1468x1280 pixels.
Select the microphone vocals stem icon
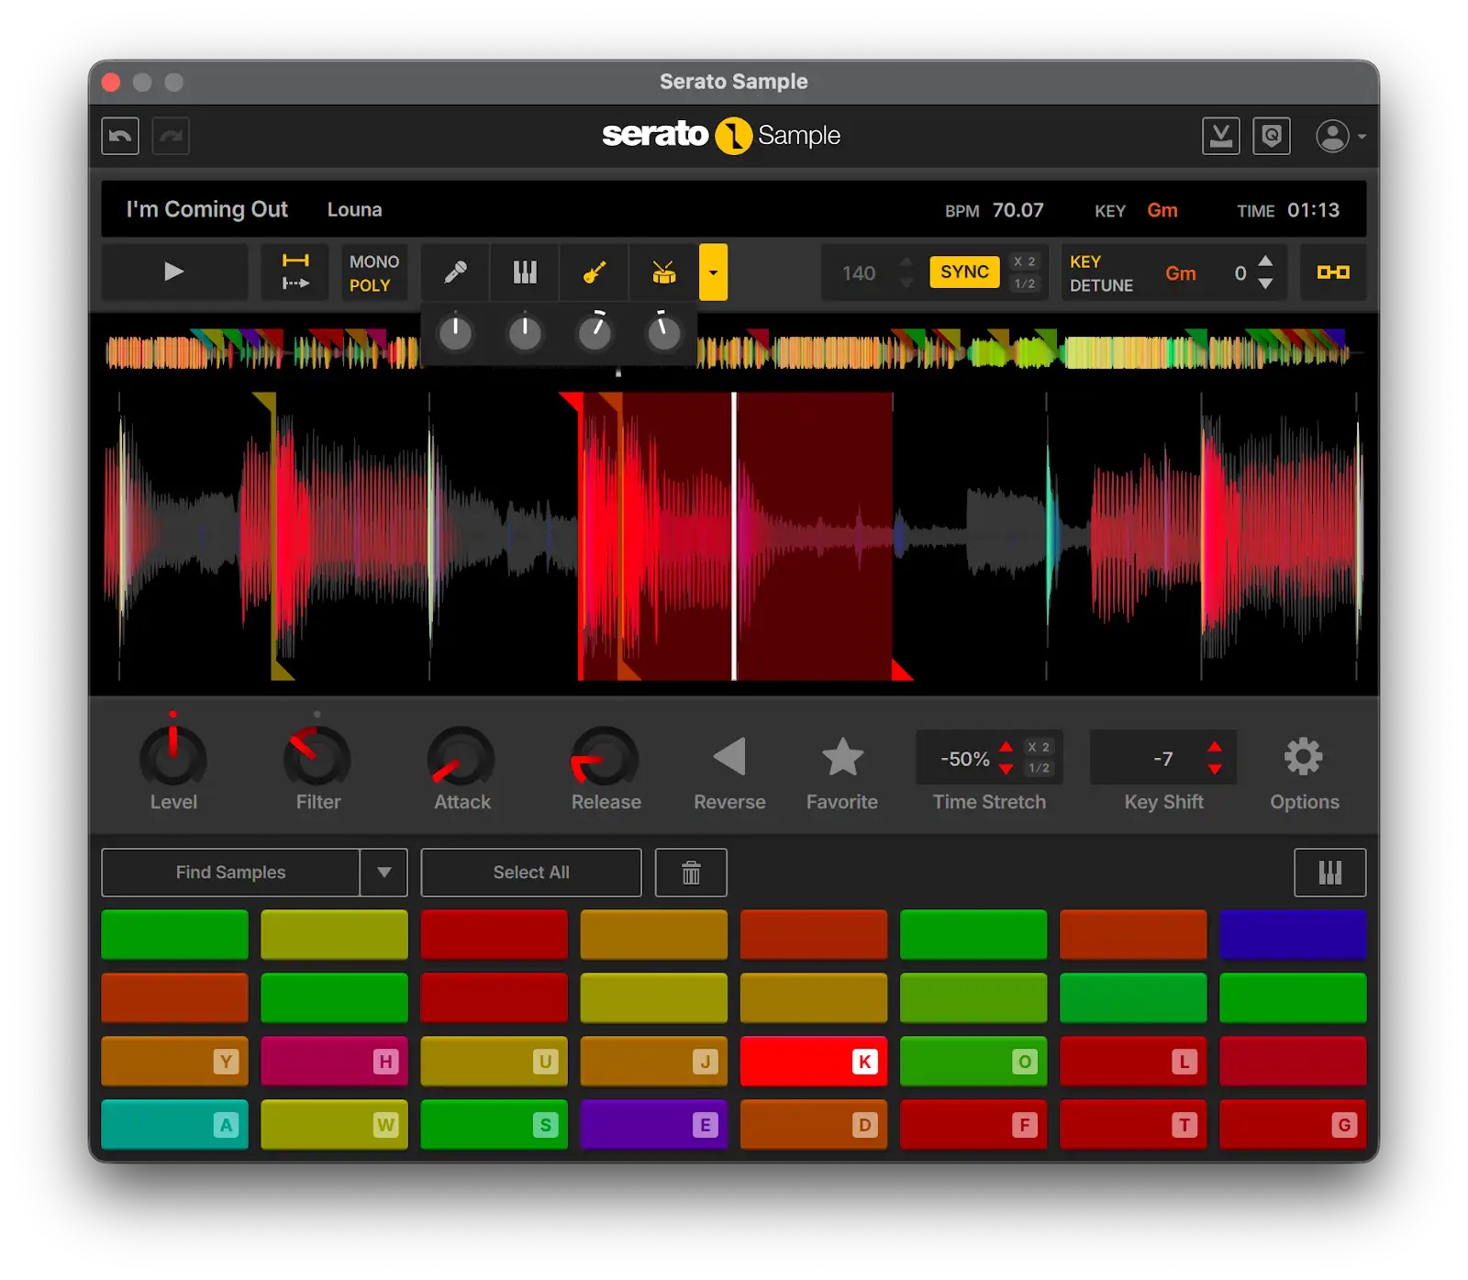point(455,273)
